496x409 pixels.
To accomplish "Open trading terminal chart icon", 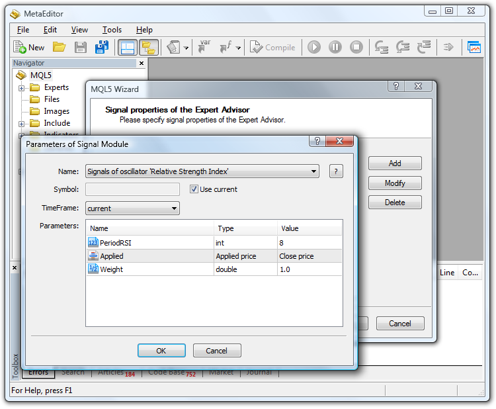I will pyautogui.click(x=474, y=47).
